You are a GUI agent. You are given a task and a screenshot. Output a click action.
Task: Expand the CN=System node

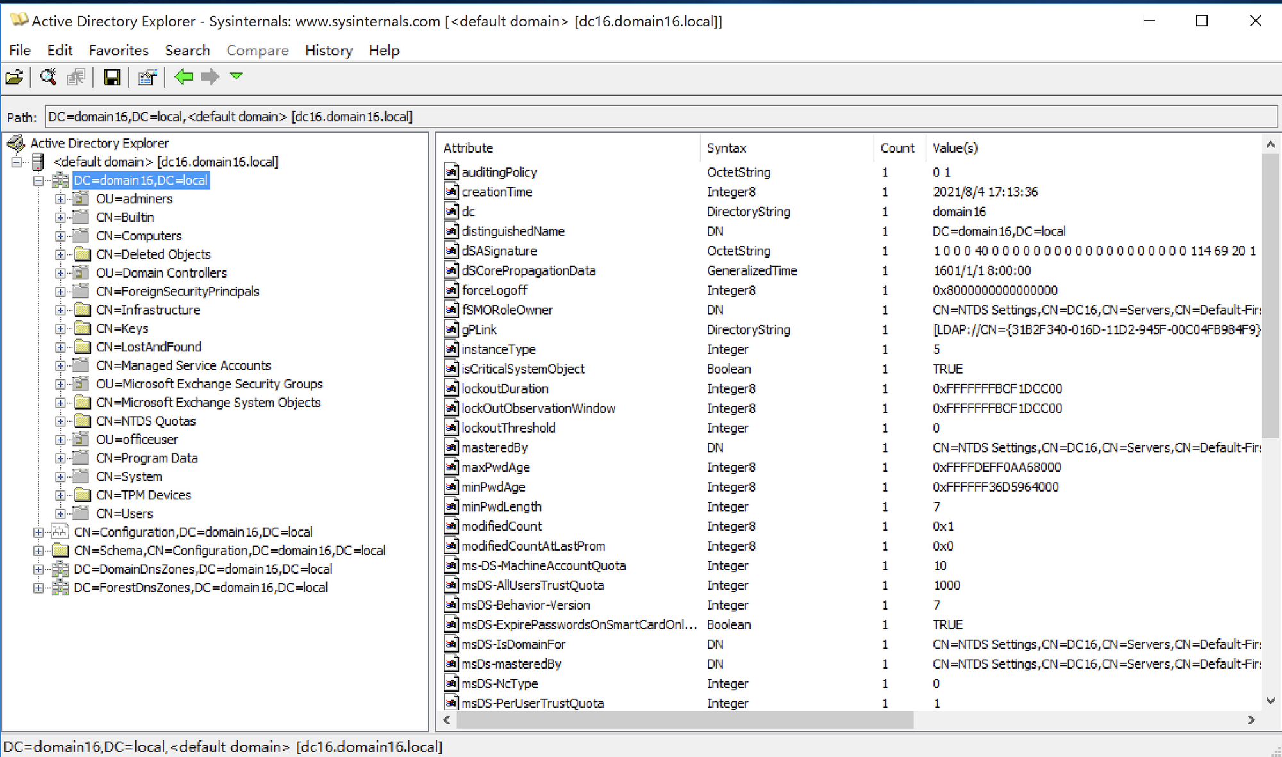[60, 477]
